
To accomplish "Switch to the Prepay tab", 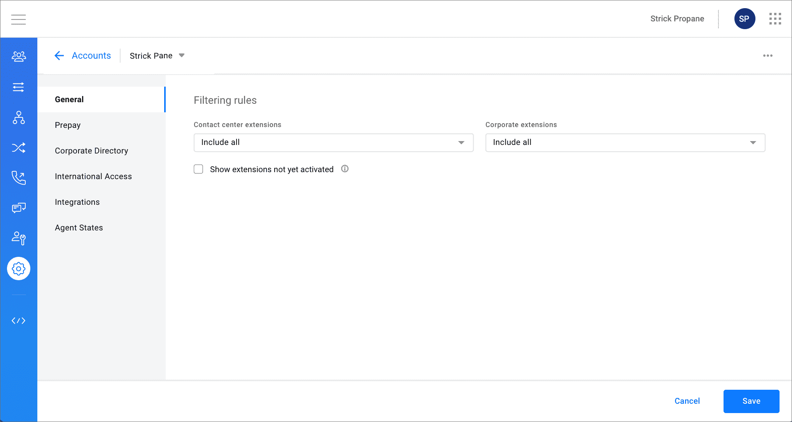I will point(67,125).
